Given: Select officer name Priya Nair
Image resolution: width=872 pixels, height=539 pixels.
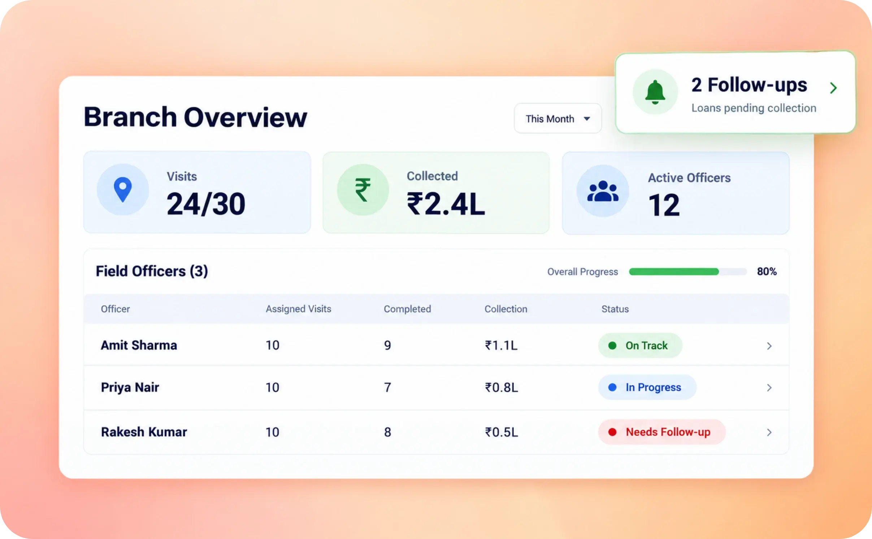Looking at the screenshot, I should pyautogui.click(x=130, y=387).
